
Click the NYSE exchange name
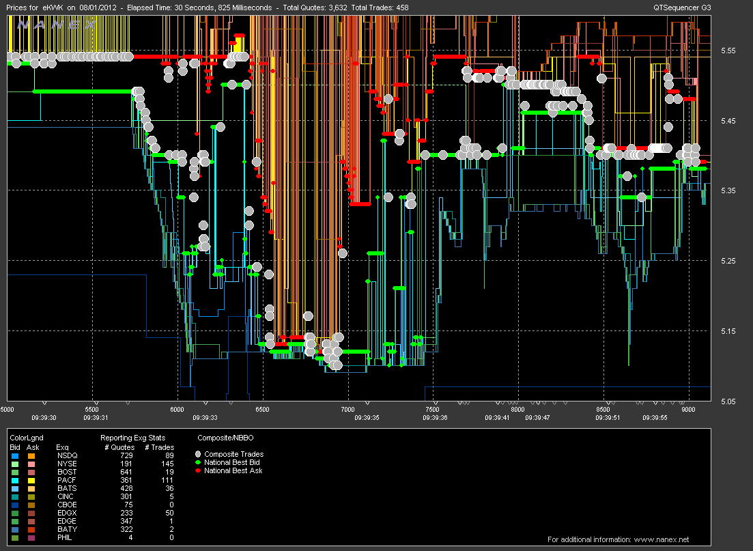pyautogui.click(x=67, y=464)
